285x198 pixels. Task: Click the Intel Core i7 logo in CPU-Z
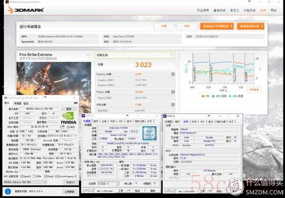[150, 133]
